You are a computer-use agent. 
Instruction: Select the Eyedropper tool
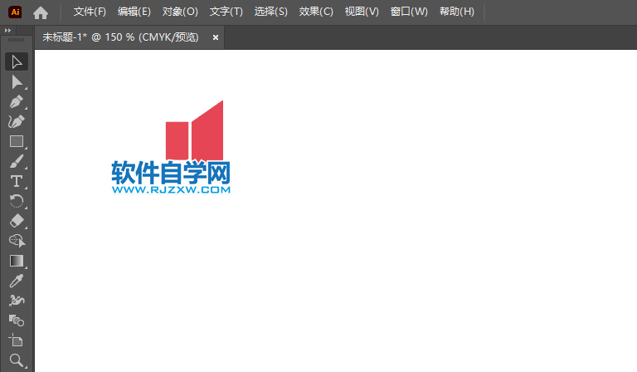pyautogui.click(x=17, y=281)
